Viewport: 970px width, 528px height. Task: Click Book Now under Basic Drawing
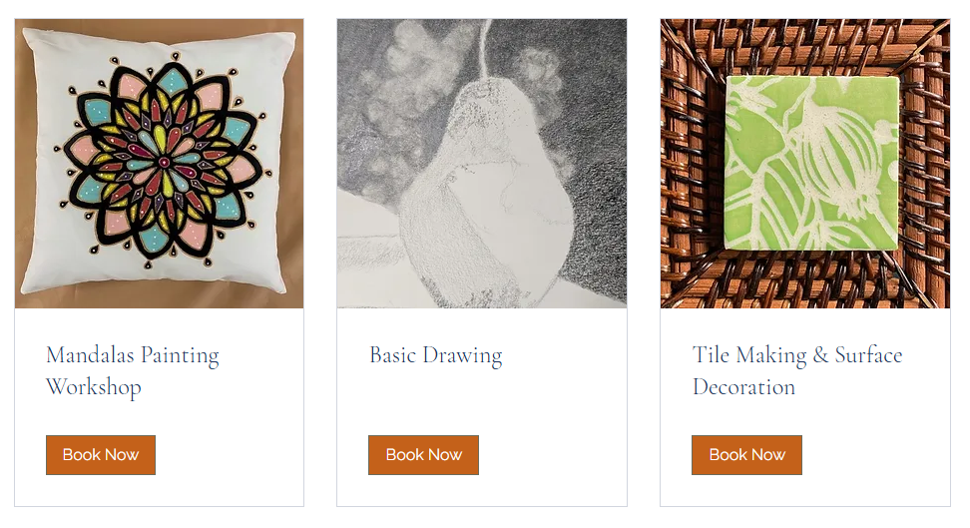423,455
